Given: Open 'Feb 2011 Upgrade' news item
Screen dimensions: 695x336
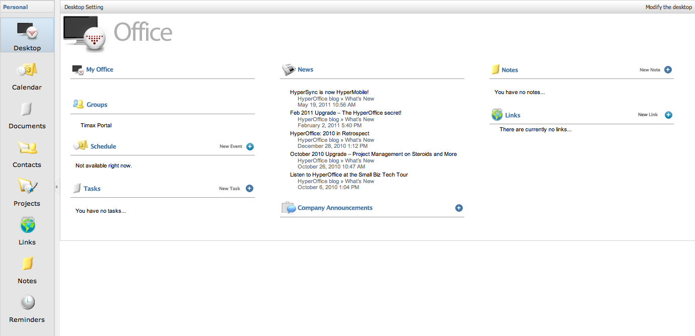Looking at the screenshot, I should click(x=345, y=113).
